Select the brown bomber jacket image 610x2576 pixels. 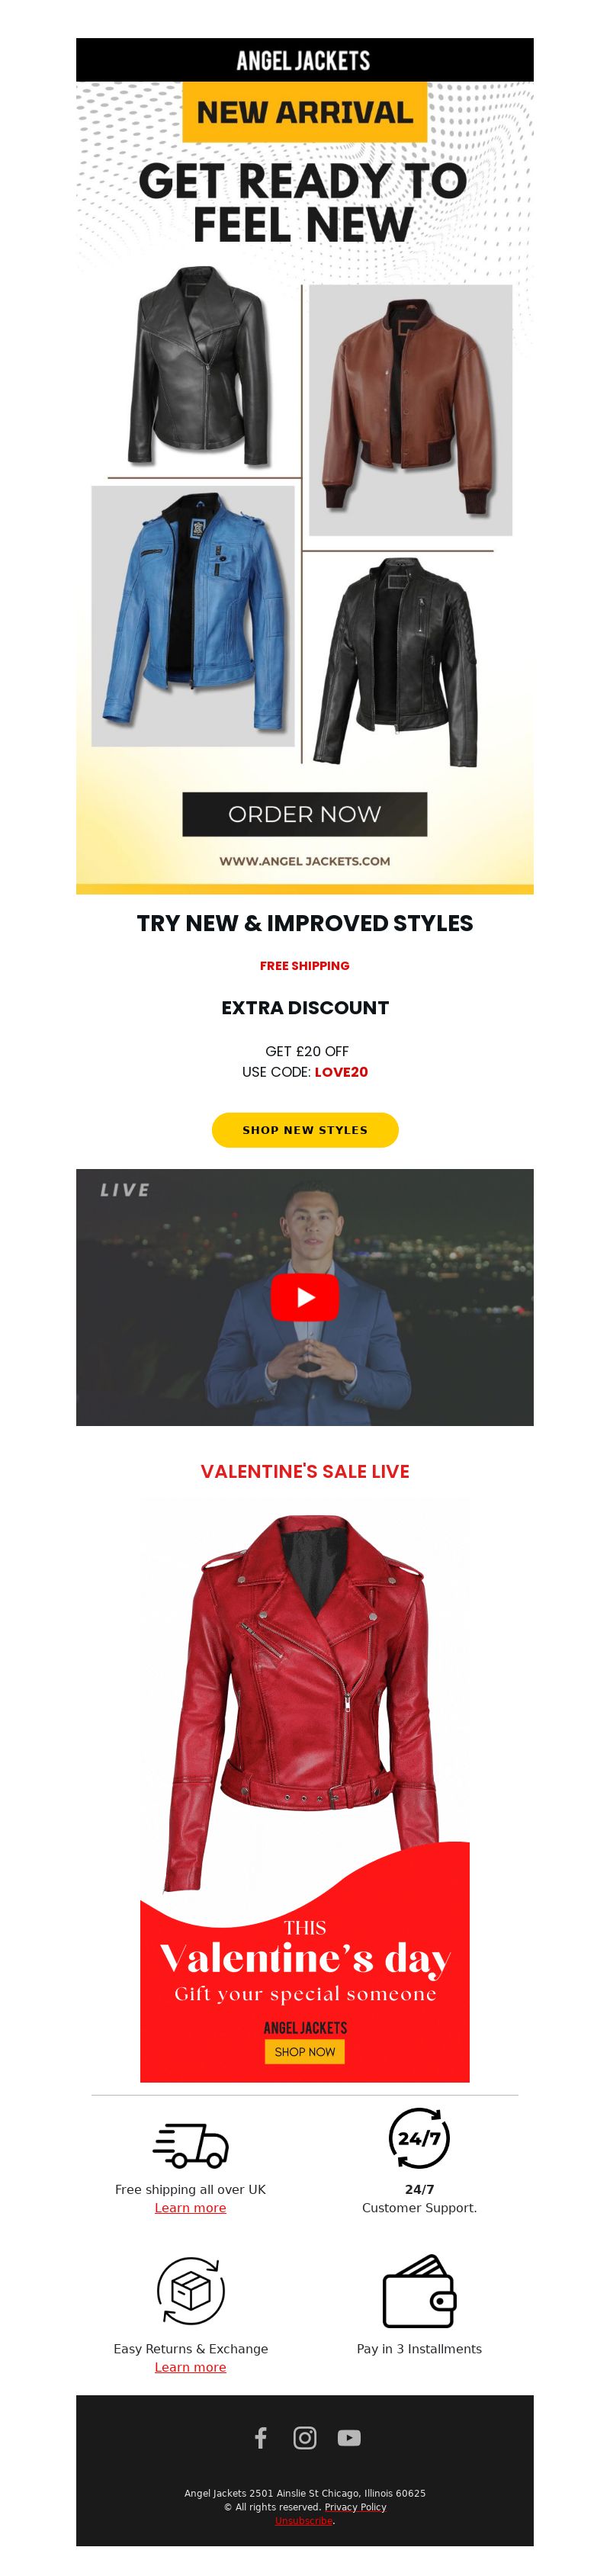point(410,410)
